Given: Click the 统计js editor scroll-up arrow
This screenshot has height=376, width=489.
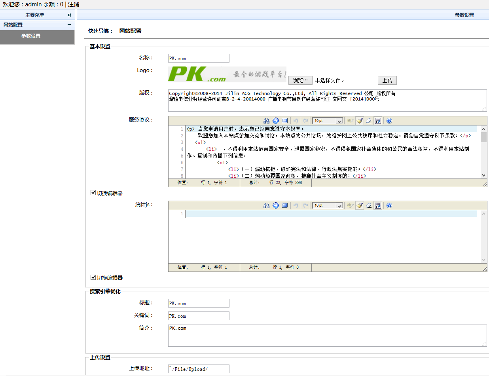Looking at the screenshot, I should (483, 213).
